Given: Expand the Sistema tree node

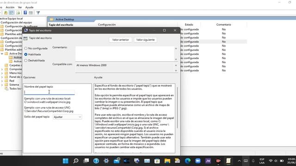Looking at the screenshot, I should tap(2, 85).
